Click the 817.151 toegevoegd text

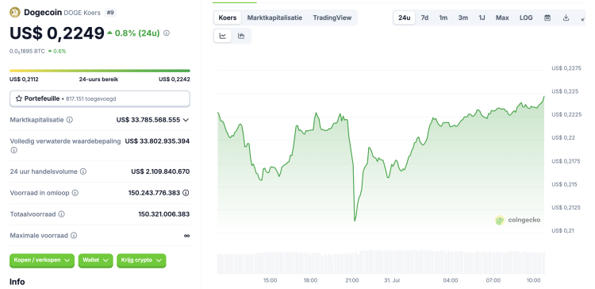(90, 98)
